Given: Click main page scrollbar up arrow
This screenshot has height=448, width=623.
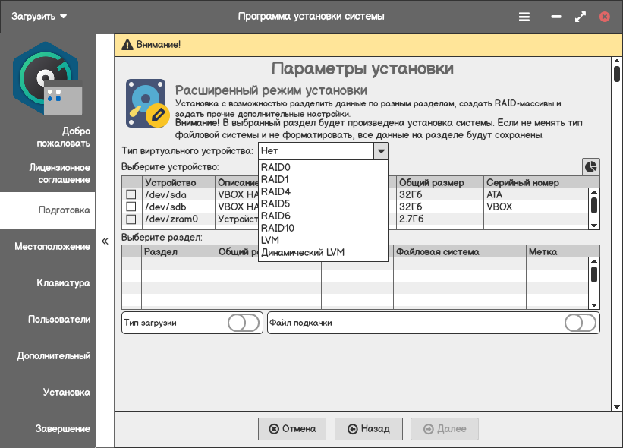Looking at the screenshot, I should (x=617, y=62).
